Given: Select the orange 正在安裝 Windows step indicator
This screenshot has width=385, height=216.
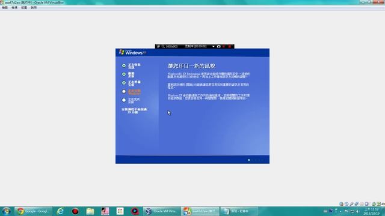Looking at the screenshot, I should (124, 91).
